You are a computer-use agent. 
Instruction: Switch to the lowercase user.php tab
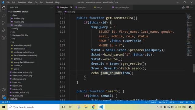point(82,7)
